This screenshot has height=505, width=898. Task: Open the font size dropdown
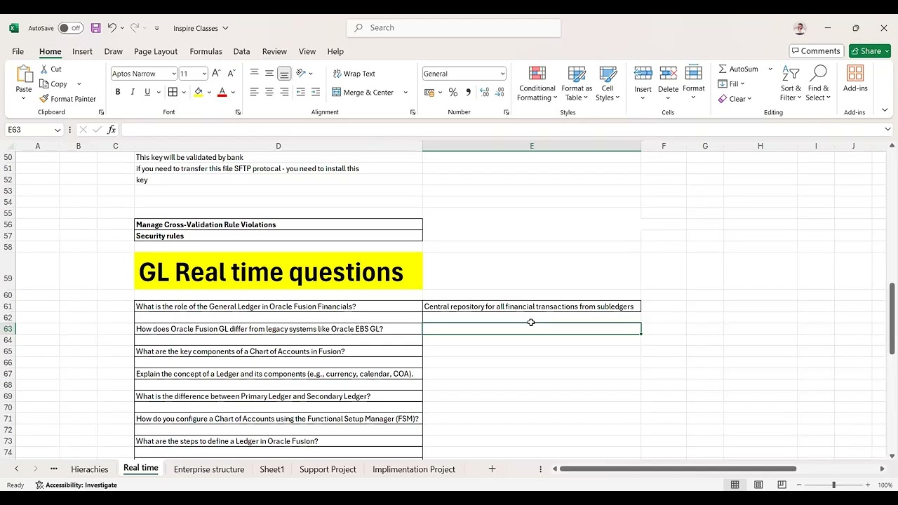204,74
